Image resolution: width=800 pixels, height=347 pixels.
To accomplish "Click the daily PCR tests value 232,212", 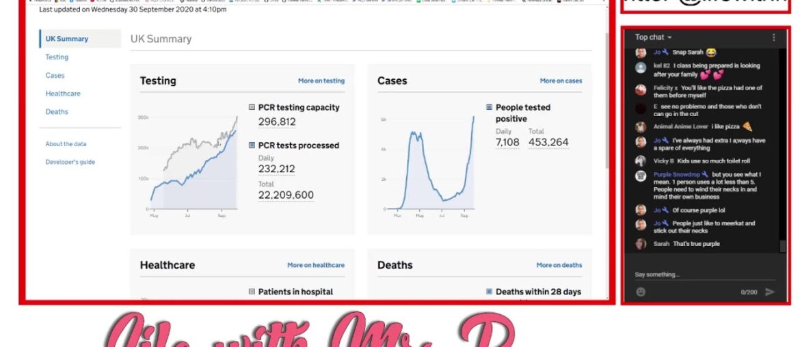I will [x=276, y=169].
